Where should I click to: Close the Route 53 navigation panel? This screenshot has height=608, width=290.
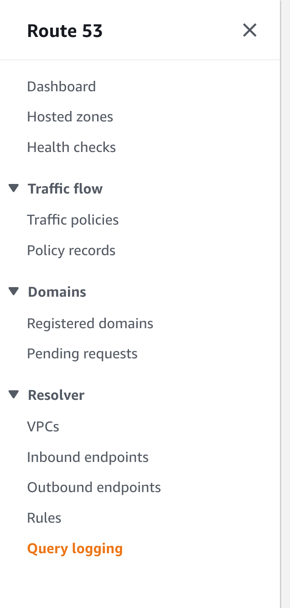click(x=249, y=31)
